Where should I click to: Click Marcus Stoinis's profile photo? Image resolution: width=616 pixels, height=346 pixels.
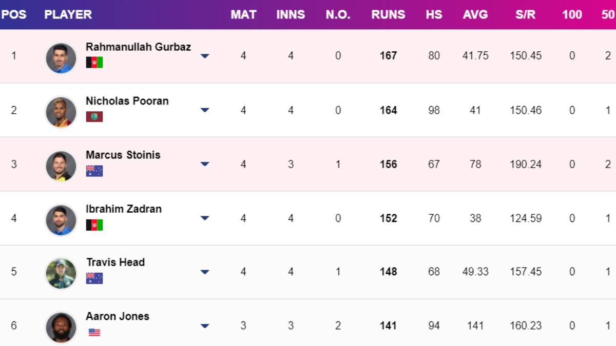tap(61, 166)
